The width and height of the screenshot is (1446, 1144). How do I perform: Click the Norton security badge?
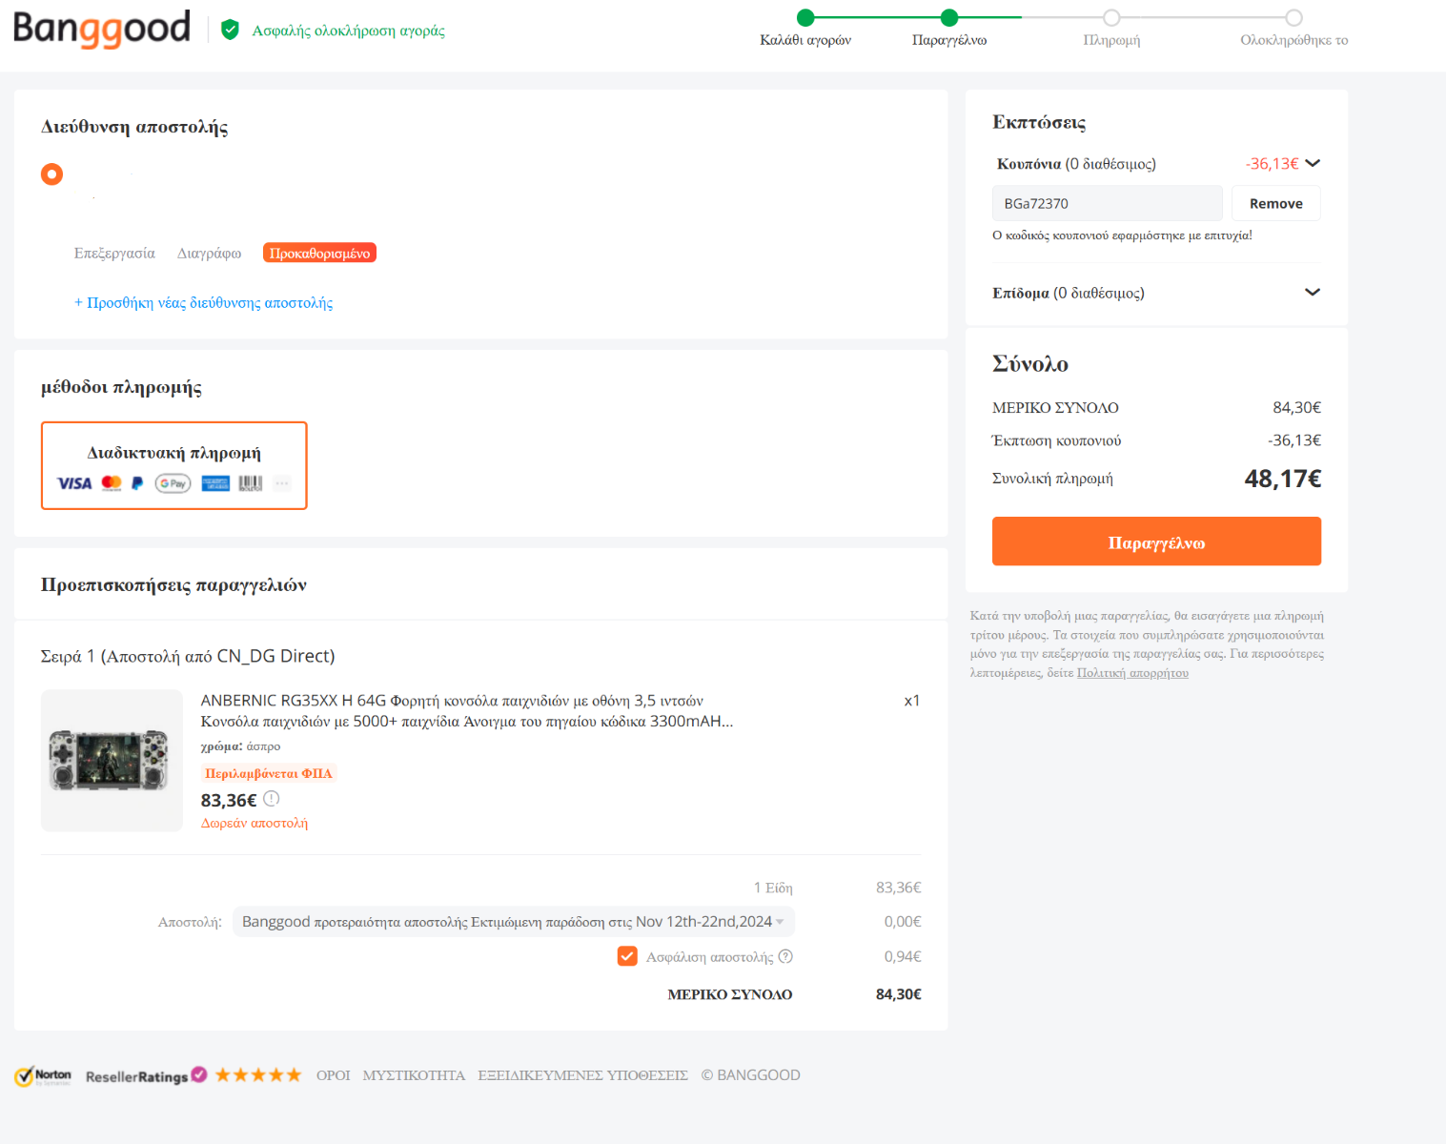pos(44,1076)
